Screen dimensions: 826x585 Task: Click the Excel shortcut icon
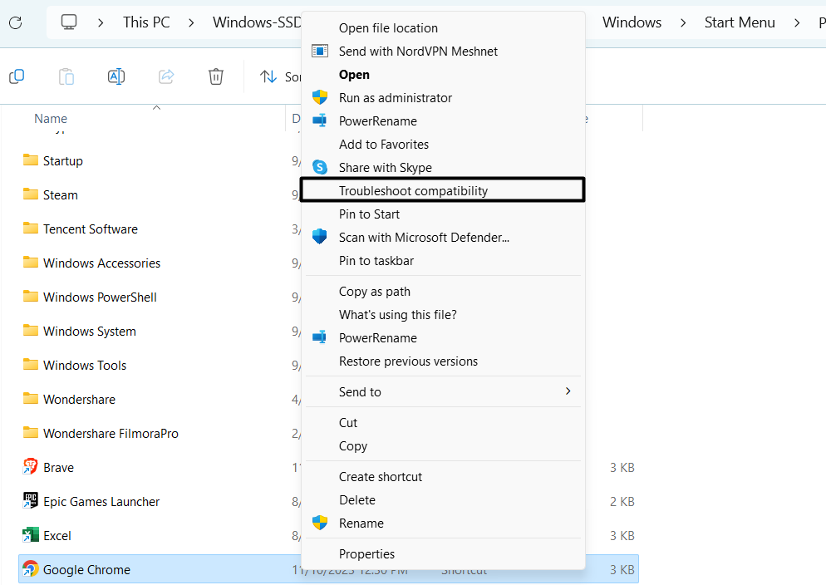31,535
